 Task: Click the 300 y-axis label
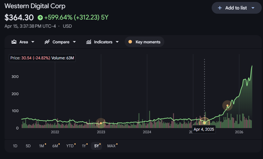click(15, 77)
